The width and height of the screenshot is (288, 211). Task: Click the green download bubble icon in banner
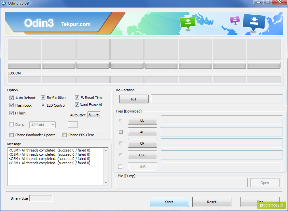pyautogui.click(x=187, y=23)
